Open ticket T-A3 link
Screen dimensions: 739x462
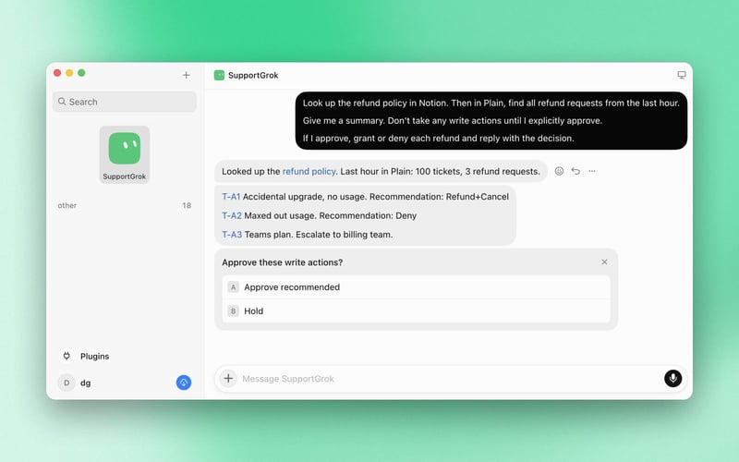tap(232, 235)
